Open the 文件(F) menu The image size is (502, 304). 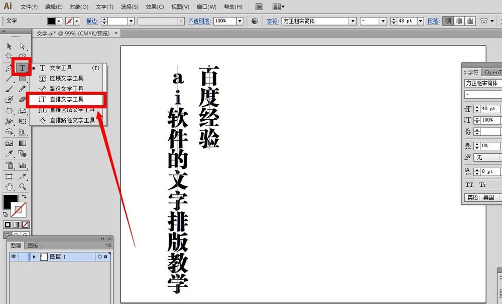click(29, 7)
